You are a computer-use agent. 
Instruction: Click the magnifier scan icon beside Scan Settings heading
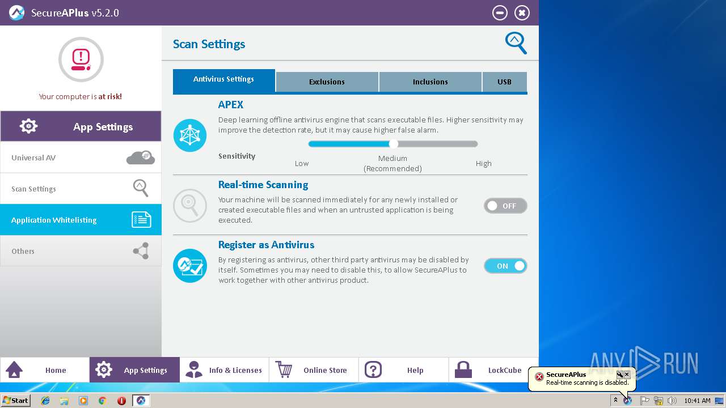tap(516, 43)
